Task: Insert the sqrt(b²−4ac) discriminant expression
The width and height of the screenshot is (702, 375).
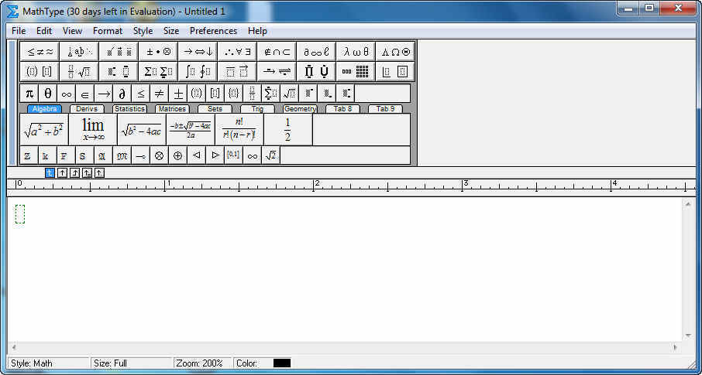Action: [x=142, y=130]
